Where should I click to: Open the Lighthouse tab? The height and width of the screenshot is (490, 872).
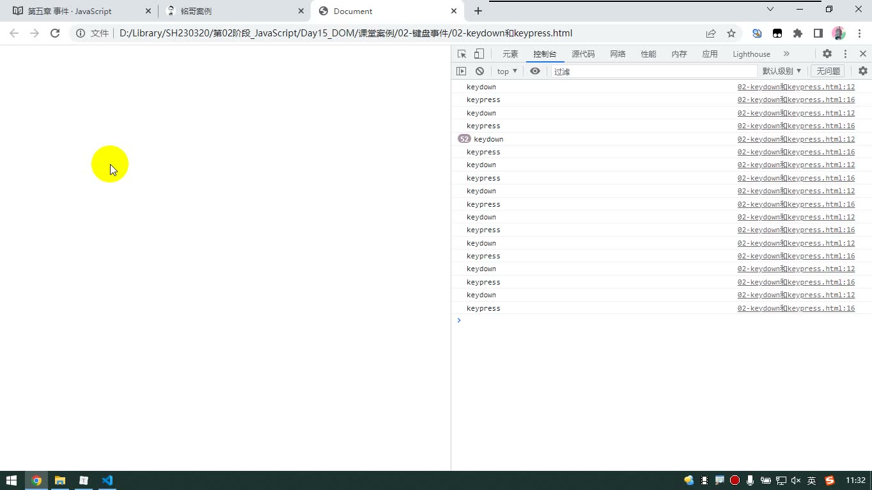point(751,54)
